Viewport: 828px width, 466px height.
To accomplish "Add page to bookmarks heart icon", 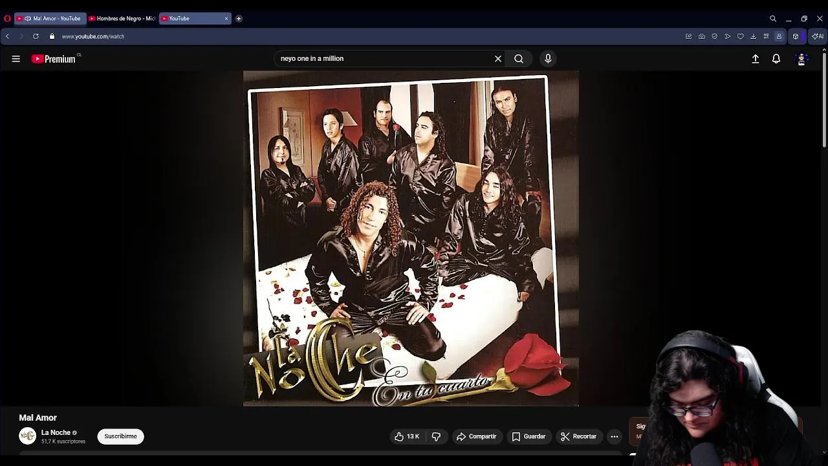I will [x=741, y=36].
